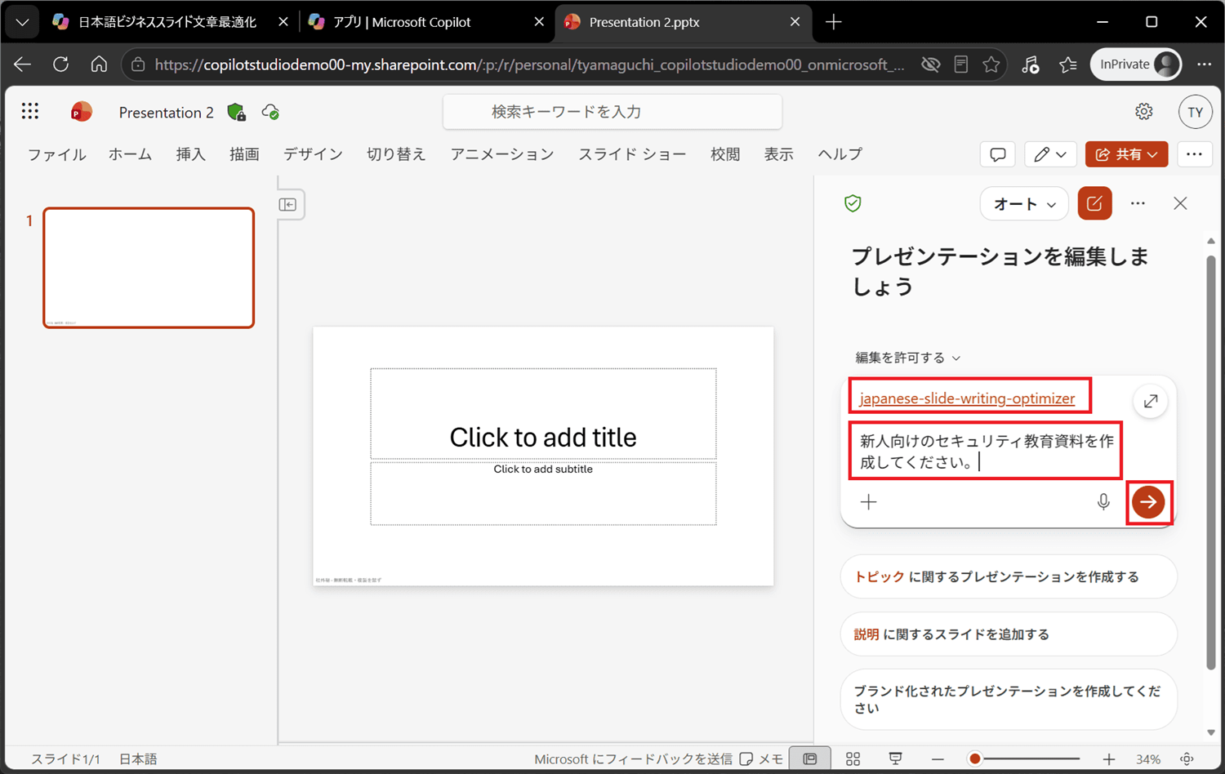Click the browser refresh button

60,64
